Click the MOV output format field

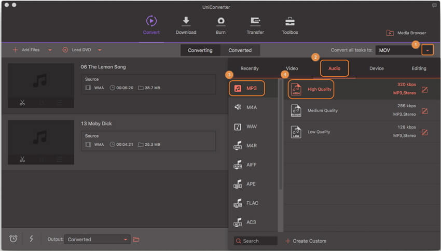[398, 50]
